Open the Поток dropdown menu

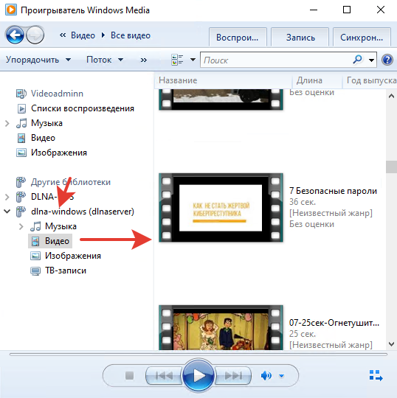[105, 60]
